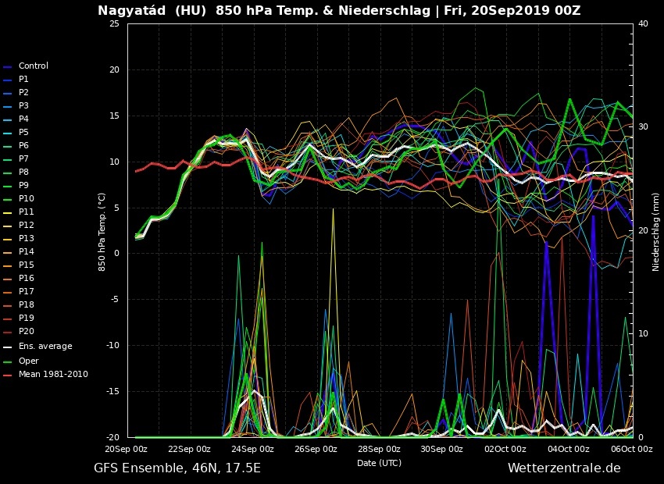The height and width of the screenshot is (484, 664).
Task: Select the Mean 1981-2010 legend label
Action: click(x=53, y=375)
